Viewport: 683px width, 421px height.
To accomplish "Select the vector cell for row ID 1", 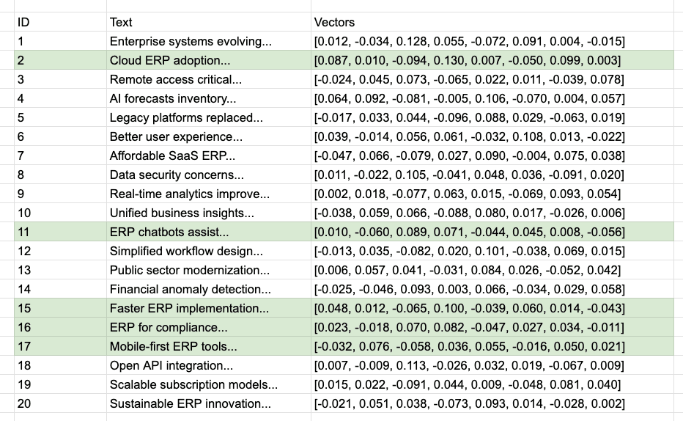I will (469, 41).
